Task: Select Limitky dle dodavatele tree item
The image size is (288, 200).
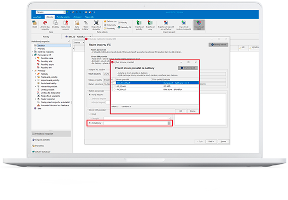Action: (x=49, y=93)
